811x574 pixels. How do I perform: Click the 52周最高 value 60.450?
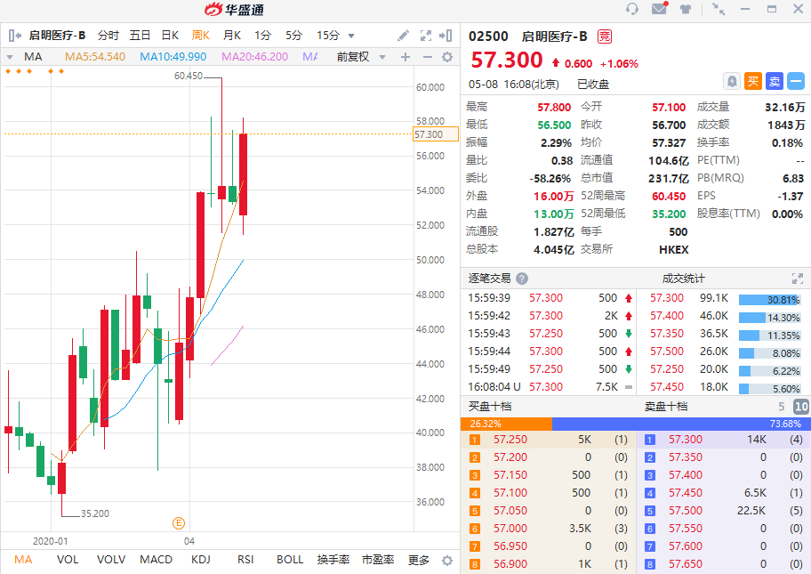click(x=669, y=197)
